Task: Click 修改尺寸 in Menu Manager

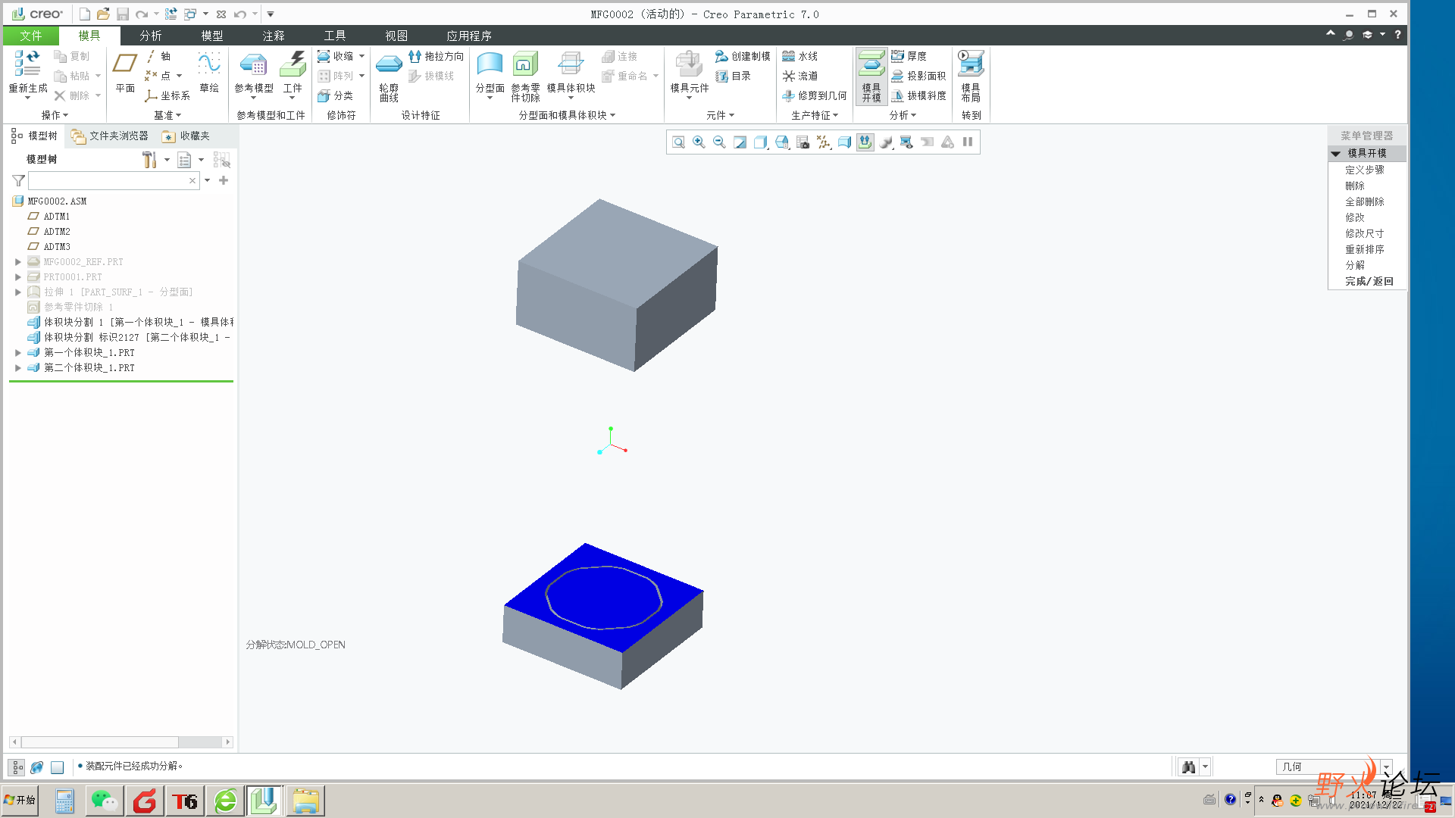Action: [1364, 233]
